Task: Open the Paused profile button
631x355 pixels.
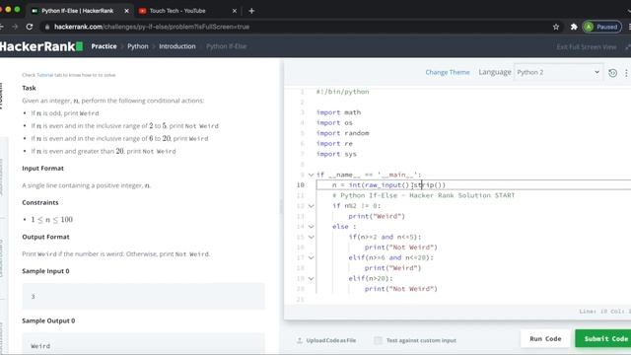Action: pyautogui.click(x=602, y=27)
